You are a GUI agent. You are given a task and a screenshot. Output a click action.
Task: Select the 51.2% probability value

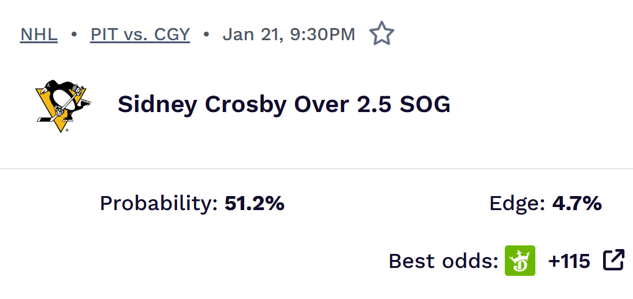[255, 203]
